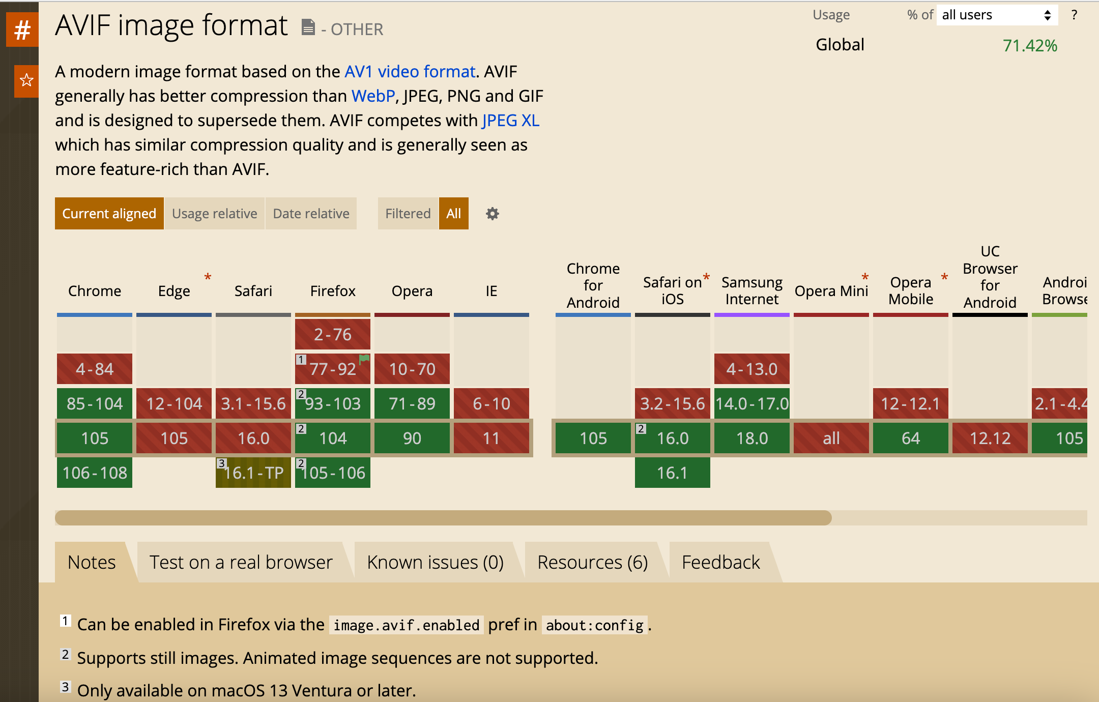
Task: Click the star favorite icon
Action: (26, 80)
